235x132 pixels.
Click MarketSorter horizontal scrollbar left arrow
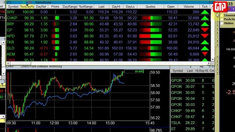pyautogui.click(x=8, y=63)
